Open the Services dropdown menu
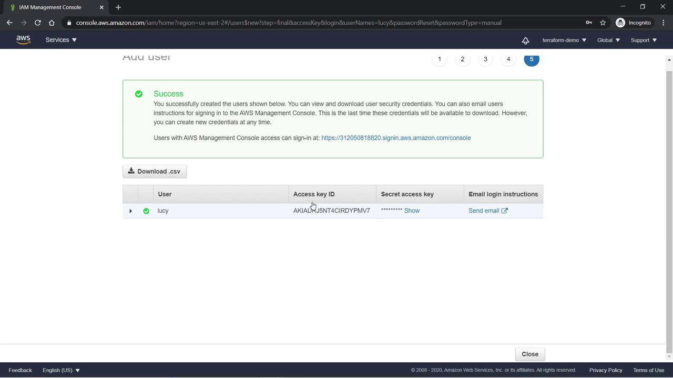The width and height of the screenshot is (673, 378). tap(61, 40)
